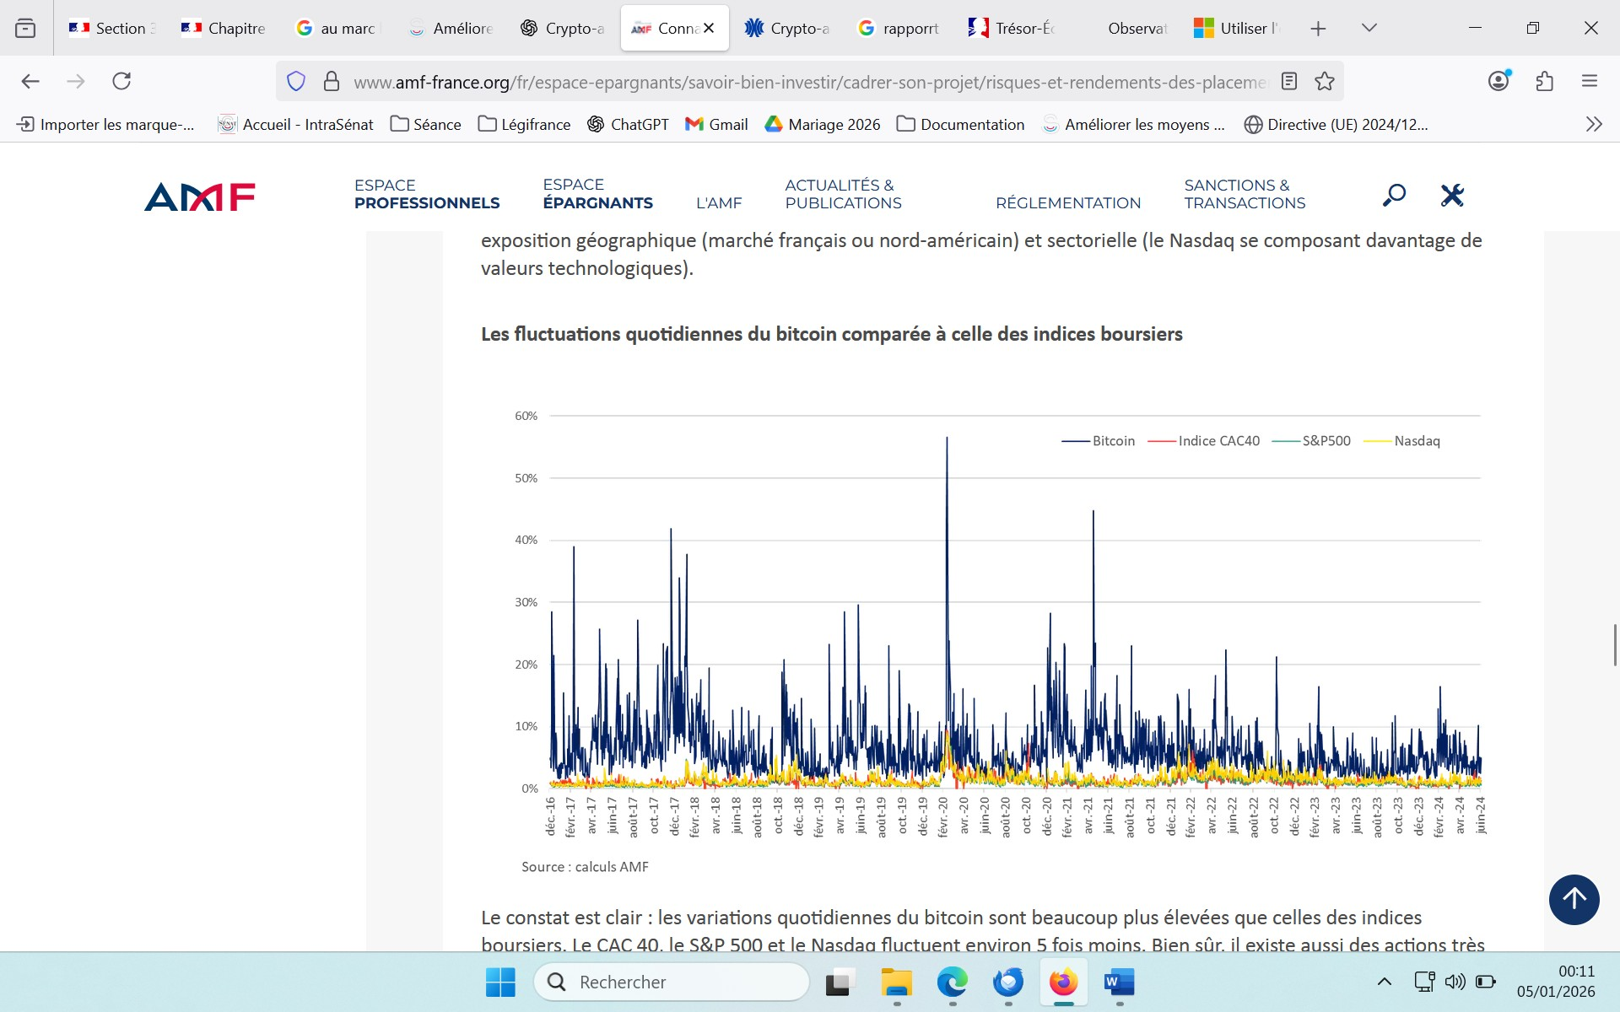Viewport: 1620px width, 1012px height.
Task: Open Réglementation navigation menu
Action: [x=1067, y=203]
